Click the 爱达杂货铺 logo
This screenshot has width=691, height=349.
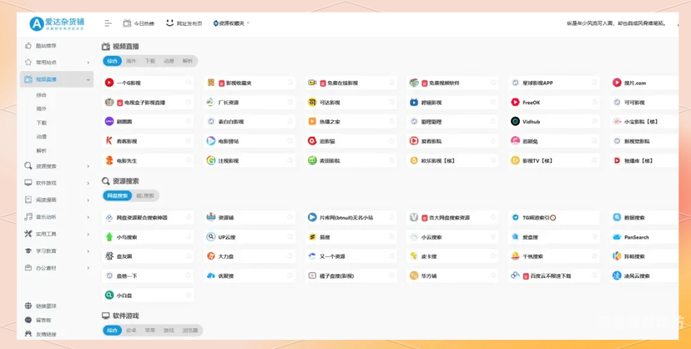coord(57,23)
